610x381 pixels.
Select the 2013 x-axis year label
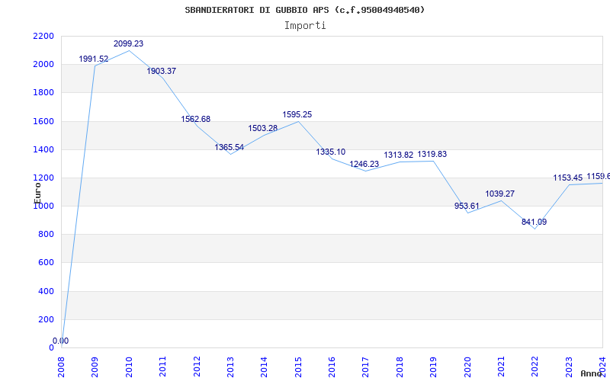tap(230, 367)
